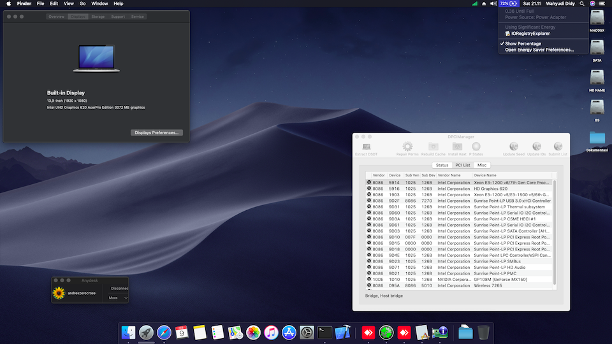Open the Edit menu

coord(54,4)
